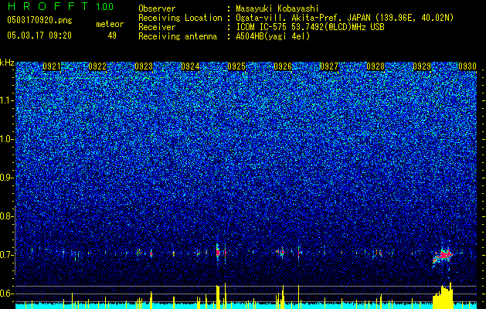Click the wide yellow intensity block near 0929
Viewport: 486px width, 309px height.
(x=444, y=296)
